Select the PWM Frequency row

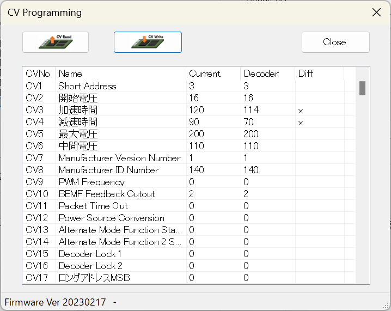click(x=91, y=182)
